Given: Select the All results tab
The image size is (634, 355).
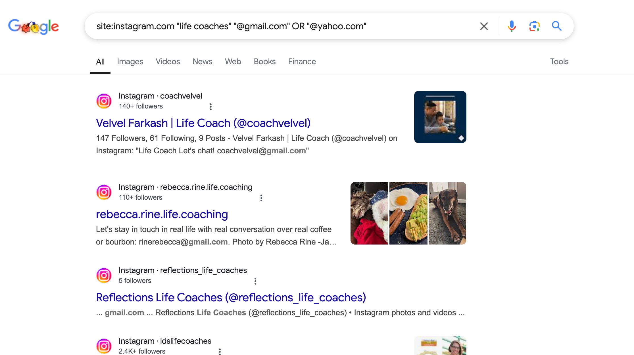Looking at the screenshot, I should point(100,62).
